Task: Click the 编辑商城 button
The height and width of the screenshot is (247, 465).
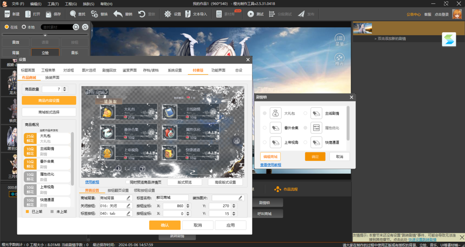Action: [270, 157]
